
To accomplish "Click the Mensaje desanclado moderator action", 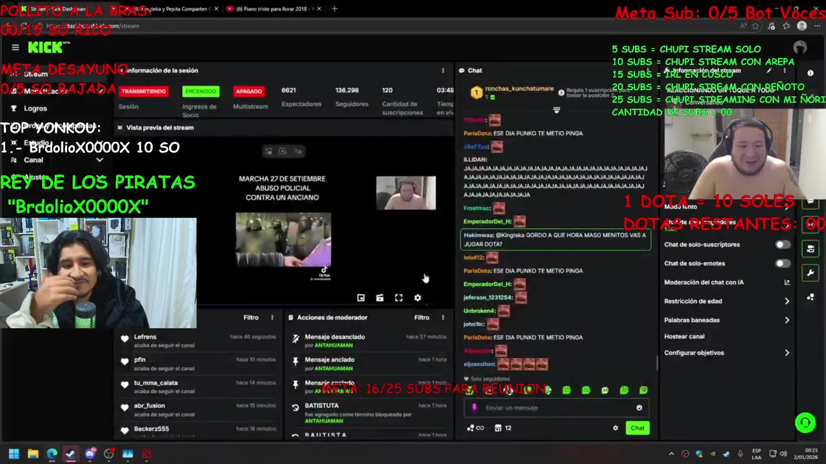I will 368,341.
